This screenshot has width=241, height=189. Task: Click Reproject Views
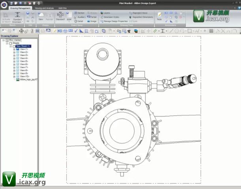138,13
